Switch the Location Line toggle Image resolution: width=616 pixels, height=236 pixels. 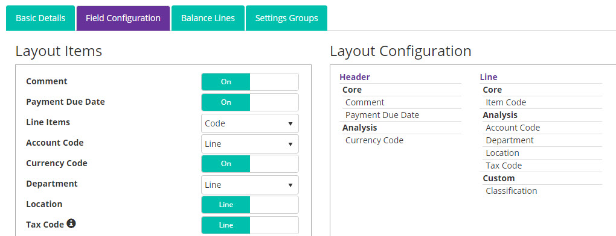(250, 205)
